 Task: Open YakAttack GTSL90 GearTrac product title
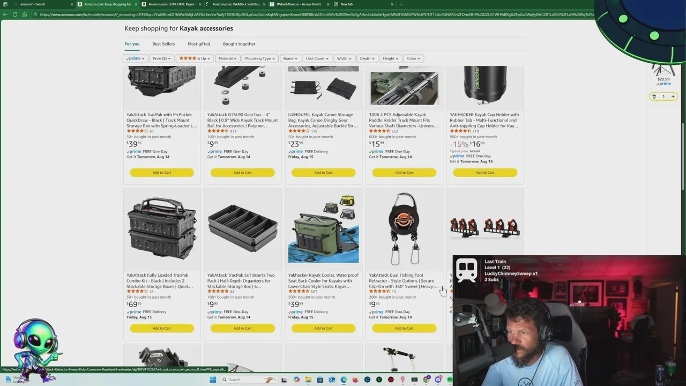point(242,120)
